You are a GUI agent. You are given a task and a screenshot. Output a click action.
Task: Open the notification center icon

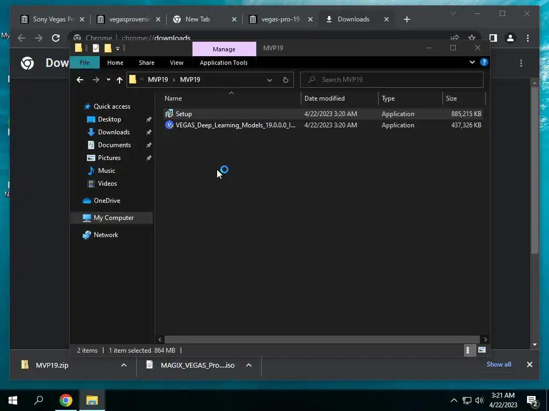coord(532,400)
